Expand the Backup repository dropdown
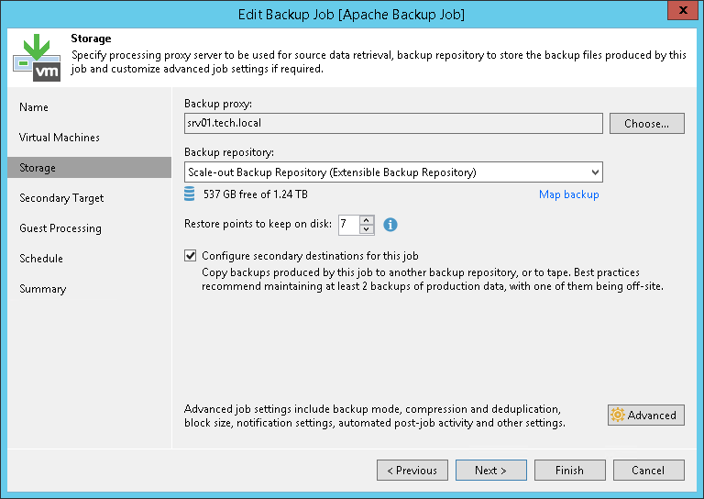Viewport: 704px width, 499px height. coord(595,172)
